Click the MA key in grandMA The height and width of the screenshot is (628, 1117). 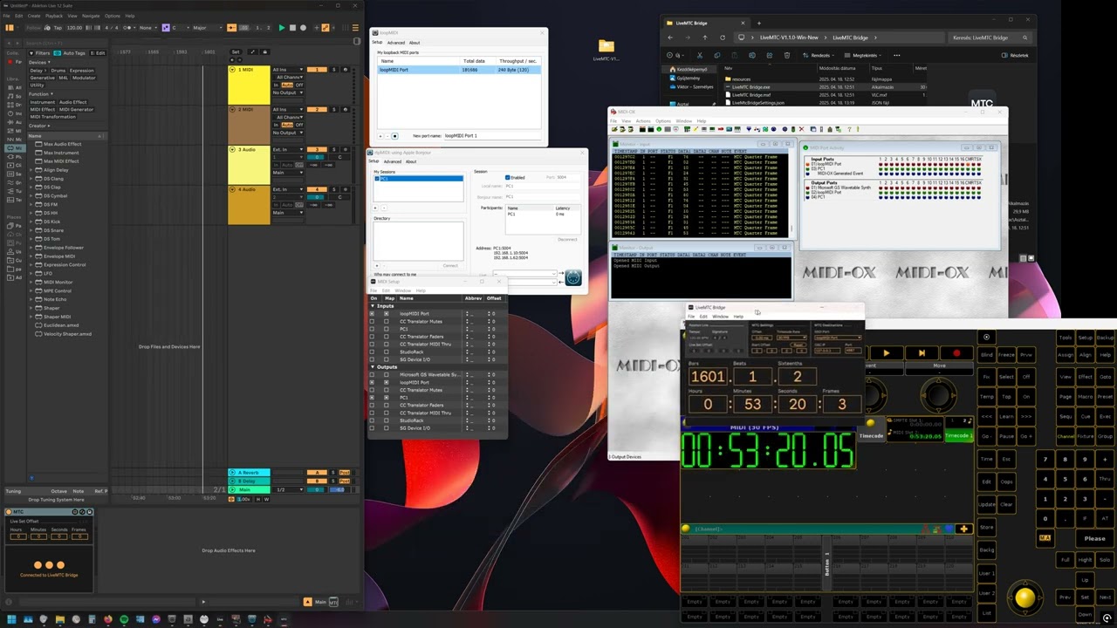point(1045,538)
